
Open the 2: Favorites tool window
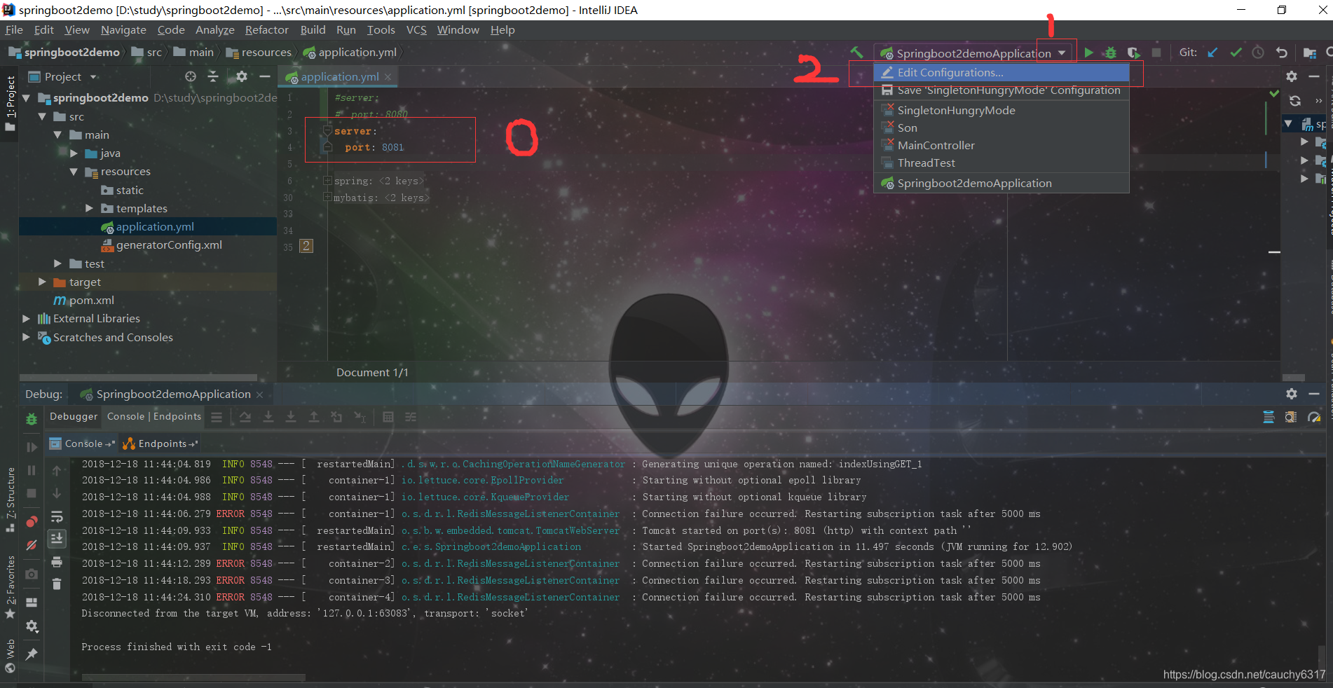(x=10, y=587)
